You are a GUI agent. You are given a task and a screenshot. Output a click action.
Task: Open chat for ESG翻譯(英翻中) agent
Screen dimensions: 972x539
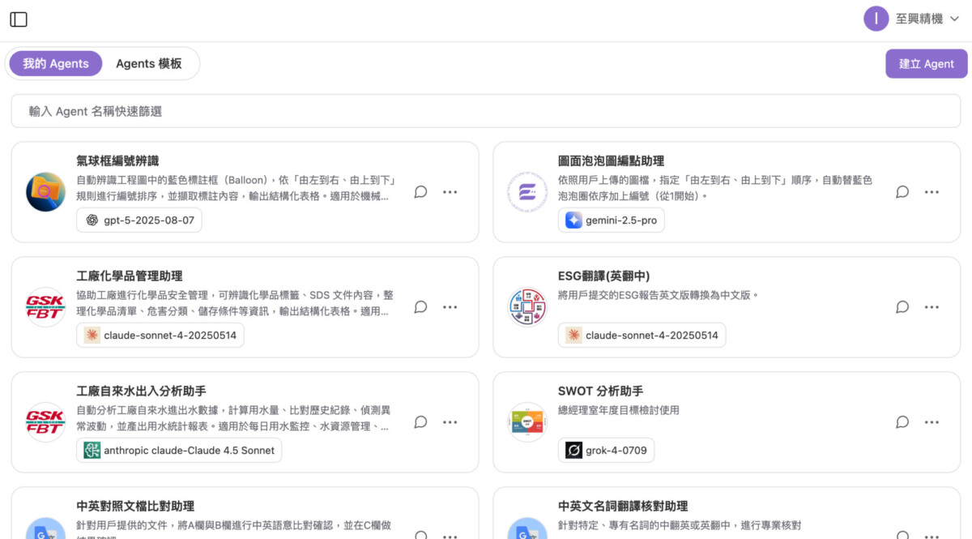tap(902, 307)
